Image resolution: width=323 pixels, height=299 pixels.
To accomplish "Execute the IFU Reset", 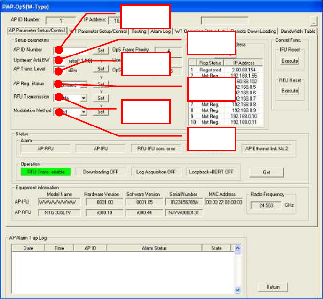I will (290, 61).
